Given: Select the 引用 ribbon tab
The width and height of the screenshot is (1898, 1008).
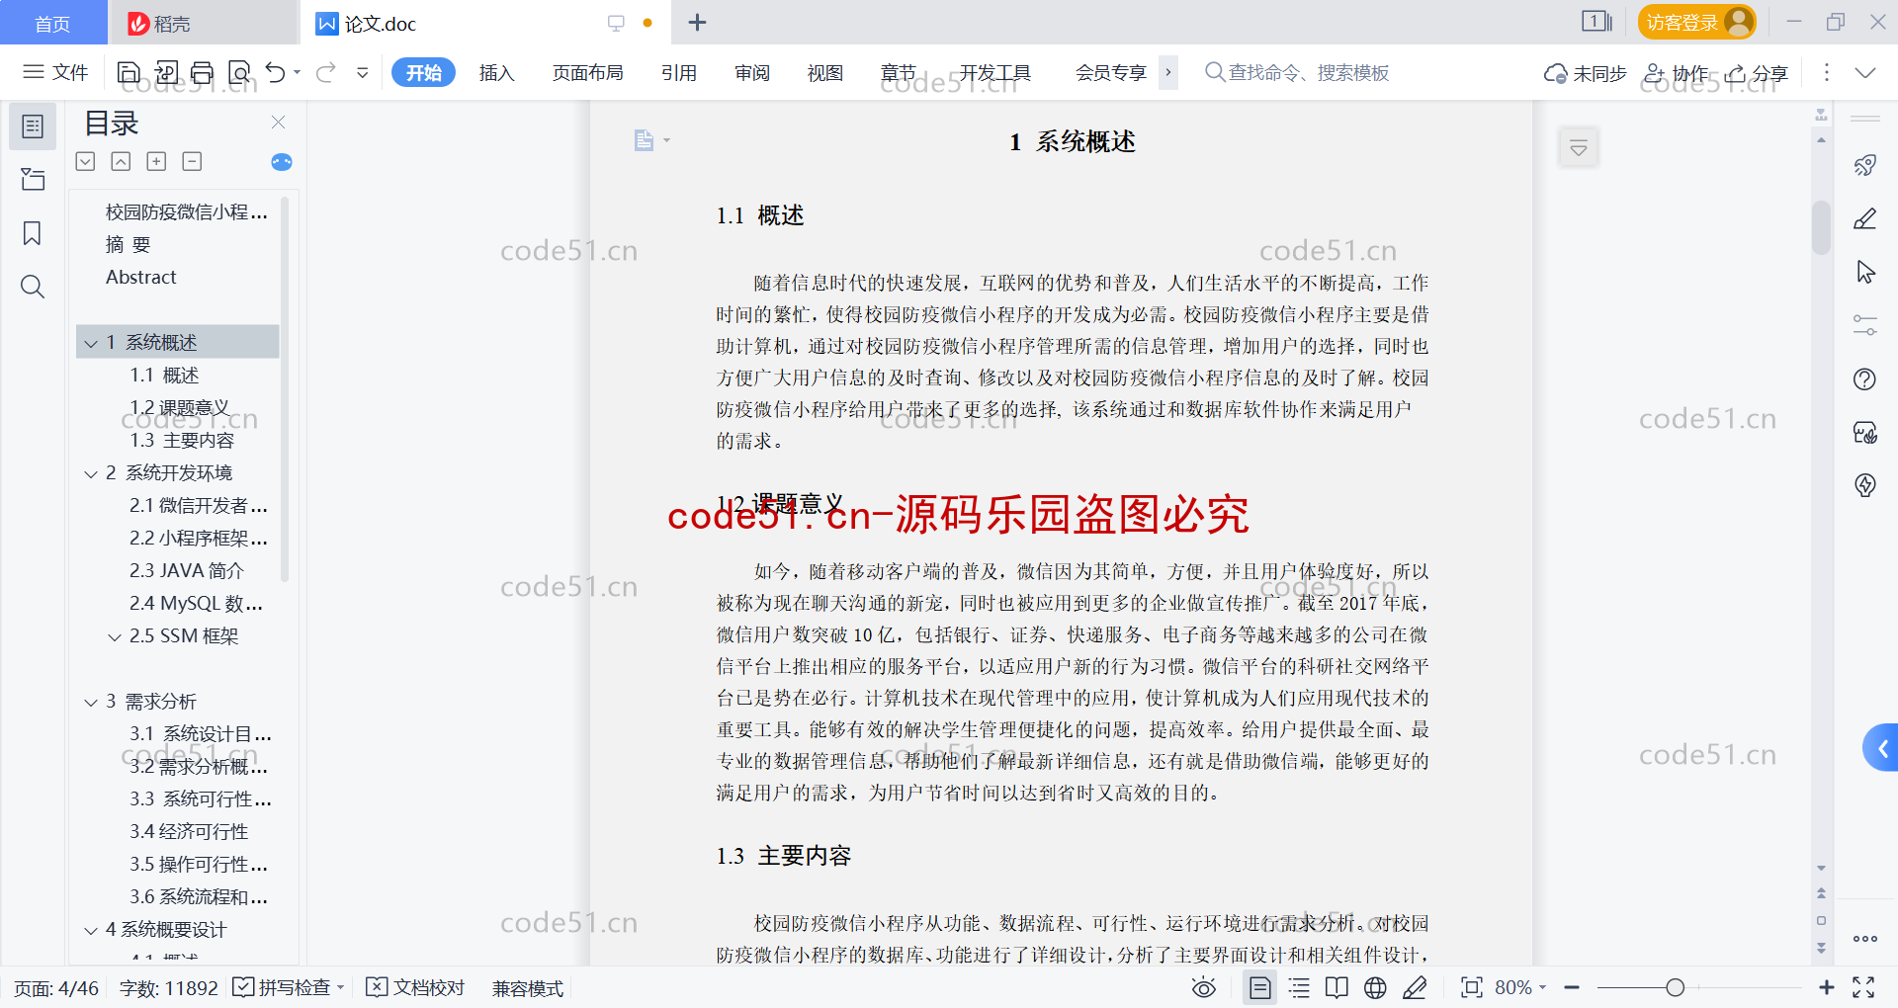Looking at the screenshot, I should coord(679,72).
